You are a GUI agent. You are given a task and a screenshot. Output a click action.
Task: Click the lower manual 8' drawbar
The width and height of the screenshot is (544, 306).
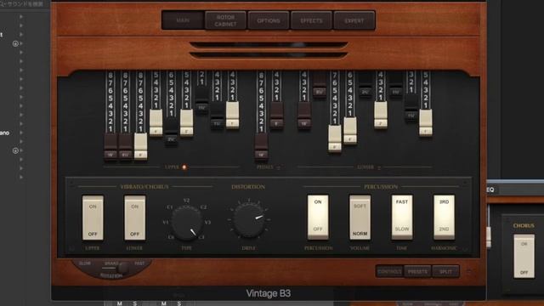pos(335,139)
